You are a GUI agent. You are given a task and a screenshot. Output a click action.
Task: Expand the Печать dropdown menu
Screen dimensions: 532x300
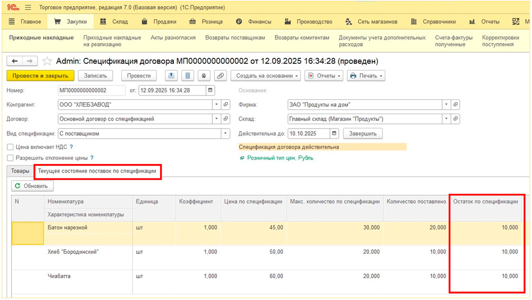click(x=366, y=76)
